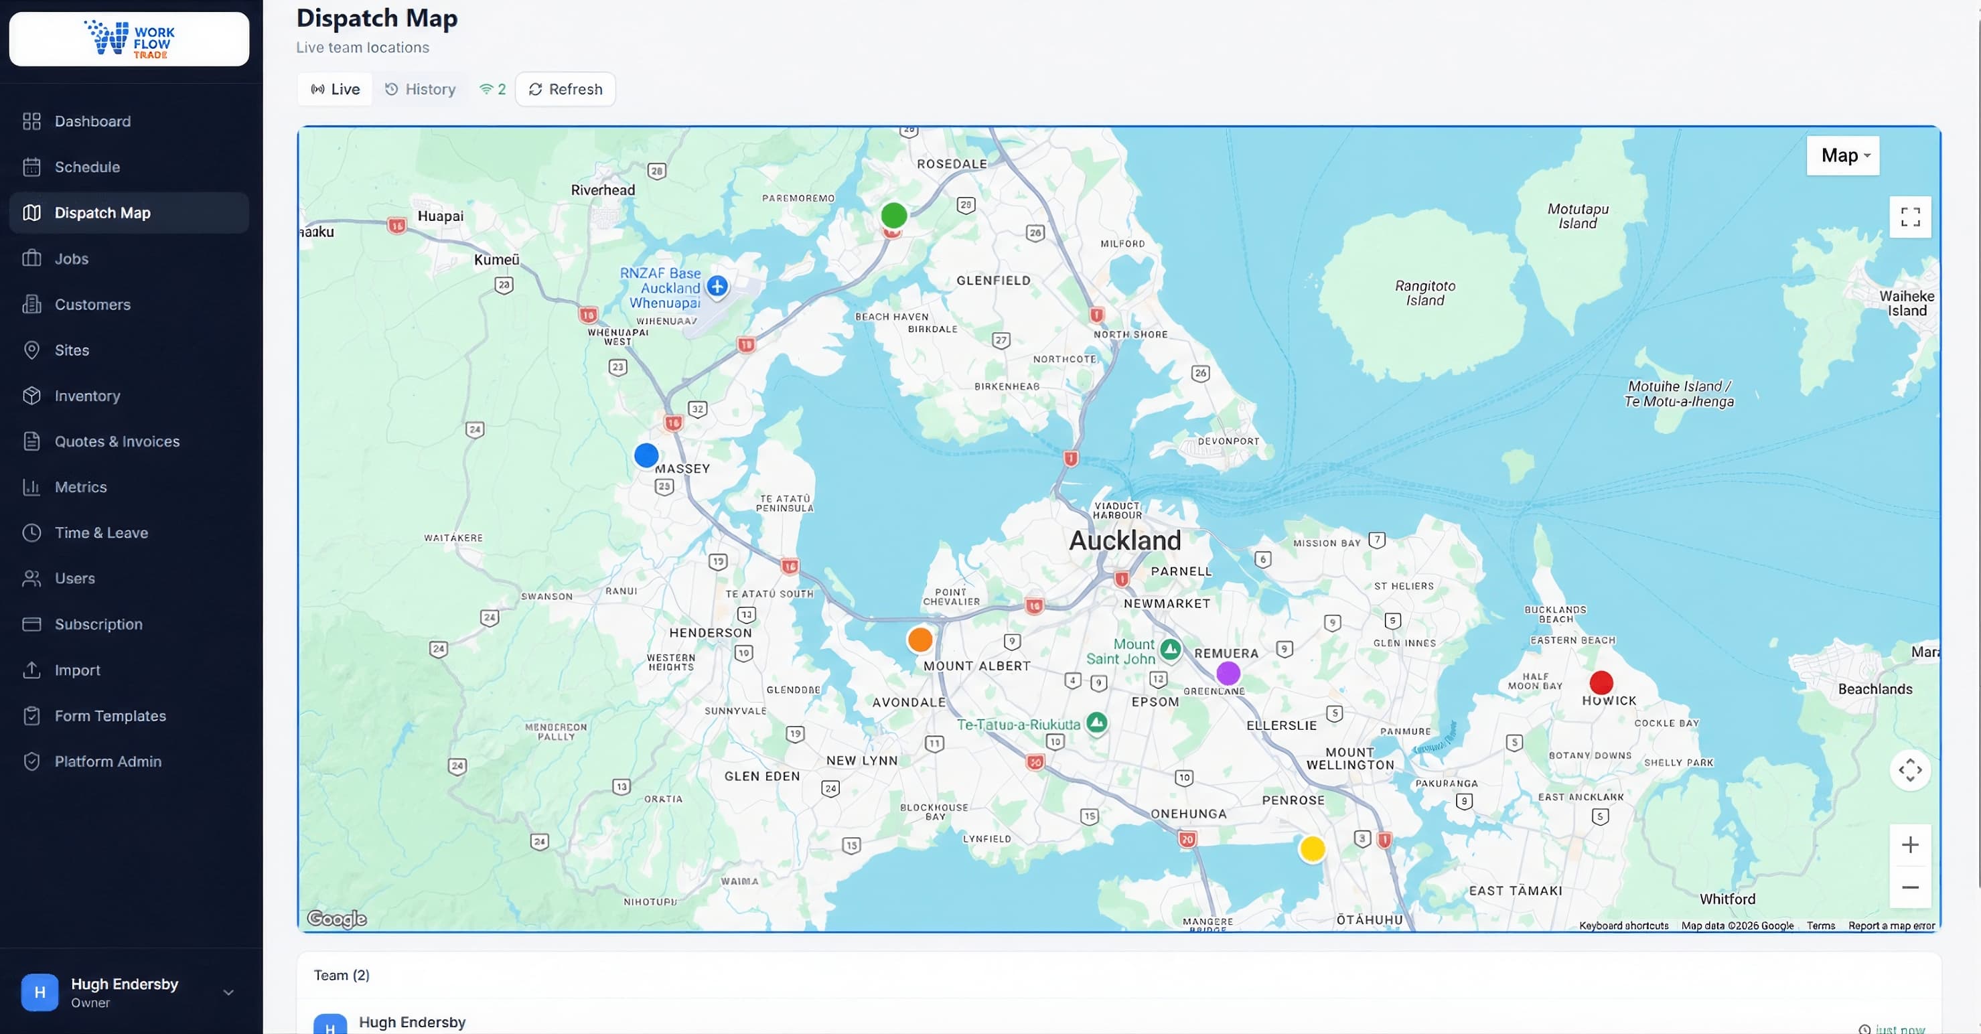
Task: Click the Platform Admin shield icon
Action: [x=31, y=761]
